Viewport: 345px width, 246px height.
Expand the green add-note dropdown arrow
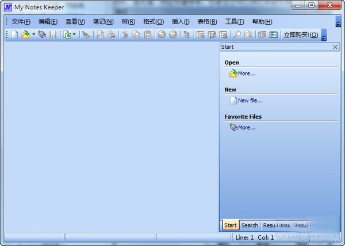click(x=74, y=35)
